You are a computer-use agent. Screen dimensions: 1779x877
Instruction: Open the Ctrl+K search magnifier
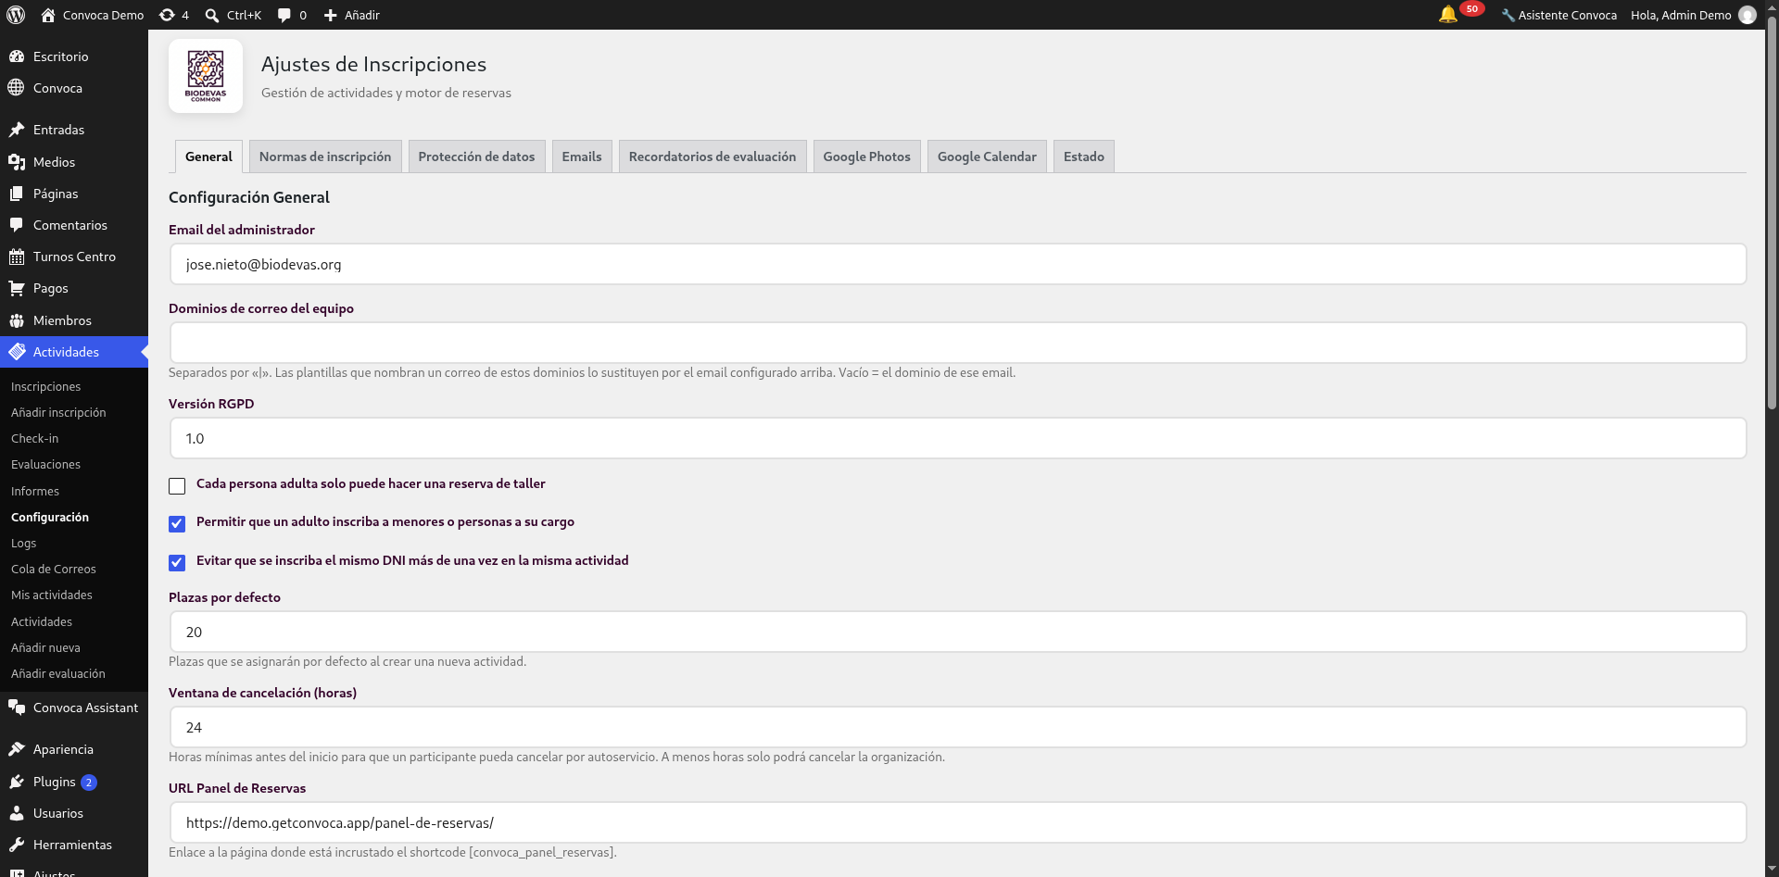click(x=212, y=15)
